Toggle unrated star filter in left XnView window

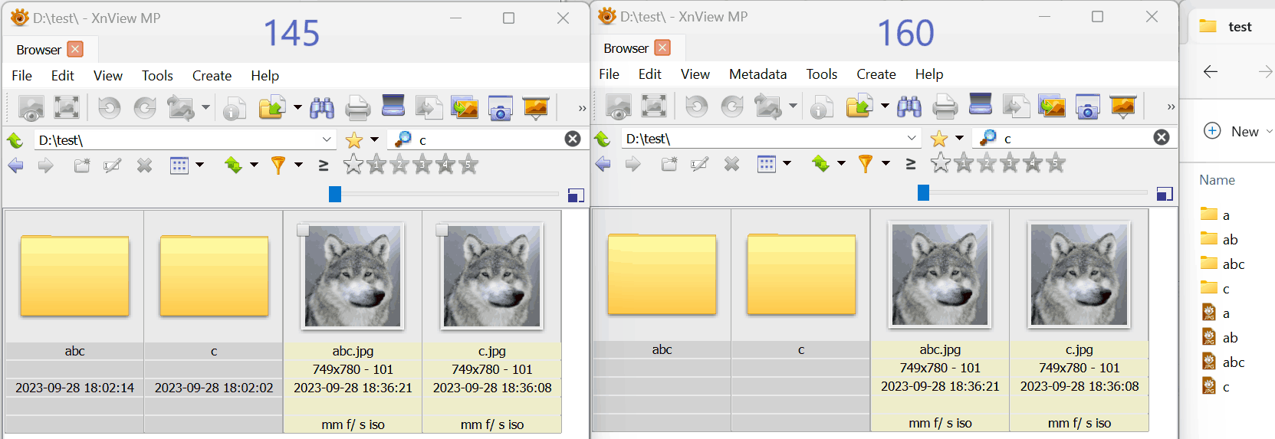click(353, 164)
